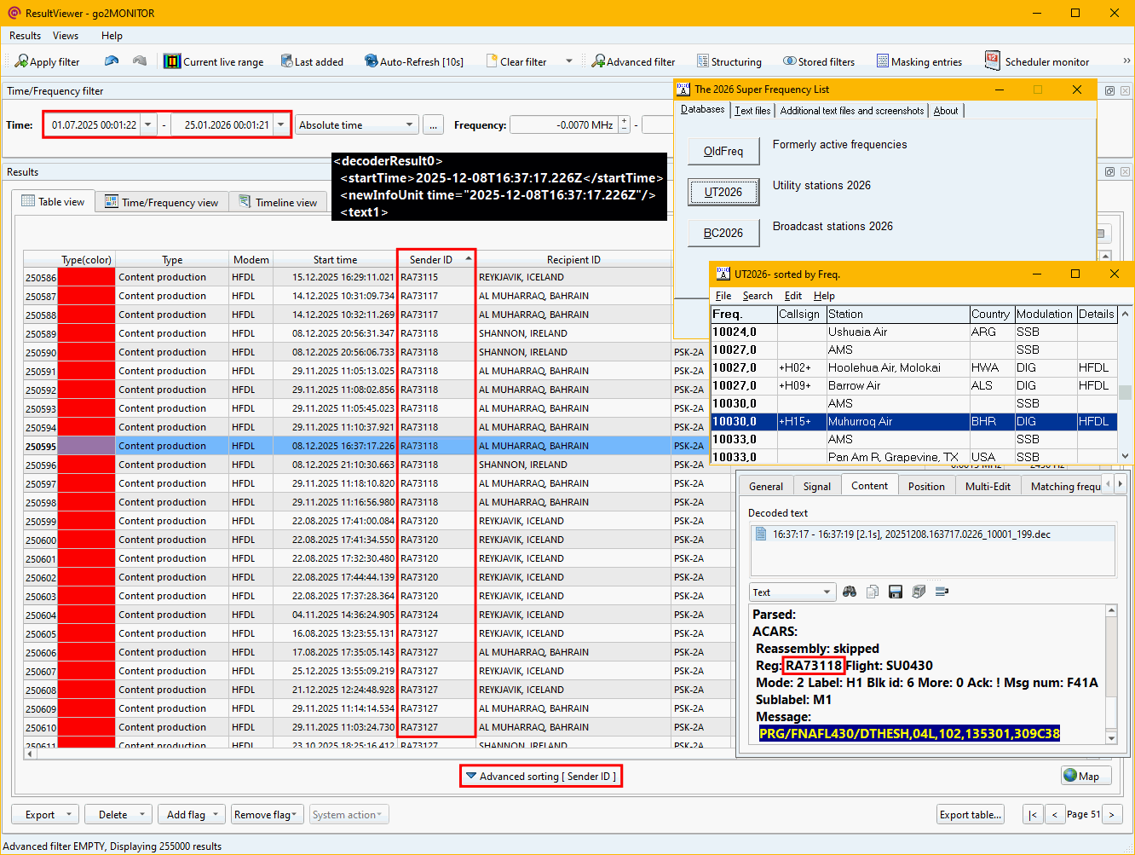Image resolution: width=1135 pixels, height=855 pixels.
Task: Click the red color cell of row 250590
Action: tap(85, 352)
